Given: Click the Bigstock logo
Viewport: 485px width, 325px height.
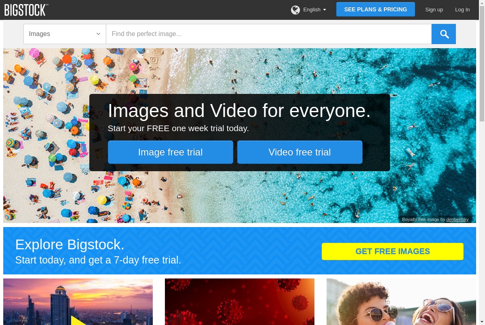Looking at the screenshot, I should 26,10.
